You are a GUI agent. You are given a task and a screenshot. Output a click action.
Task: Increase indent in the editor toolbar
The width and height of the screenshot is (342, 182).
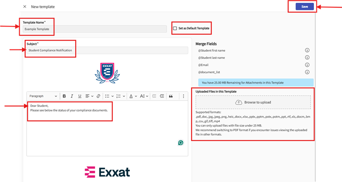tap(162, 96)
